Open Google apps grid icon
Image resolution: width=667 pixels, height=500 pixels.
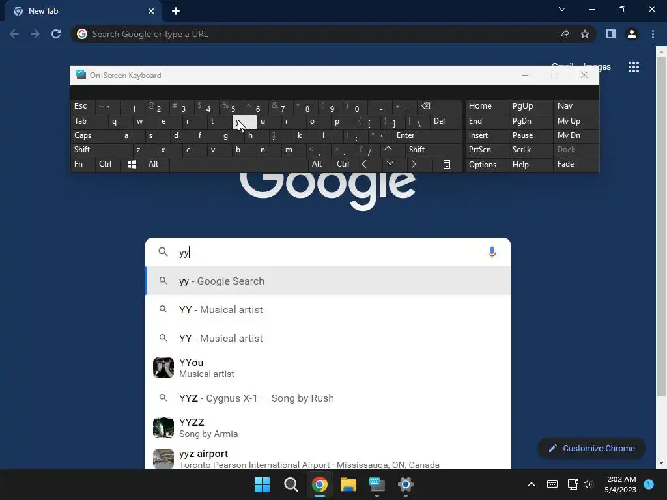[x=634, y=67]
